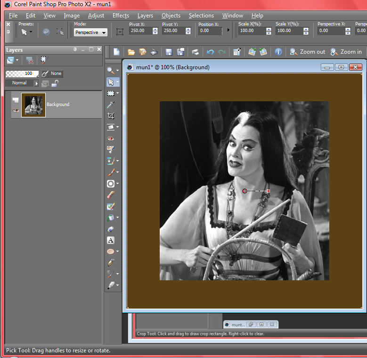
Task: Open the Selections menu
Action: [x=201, y=16]
